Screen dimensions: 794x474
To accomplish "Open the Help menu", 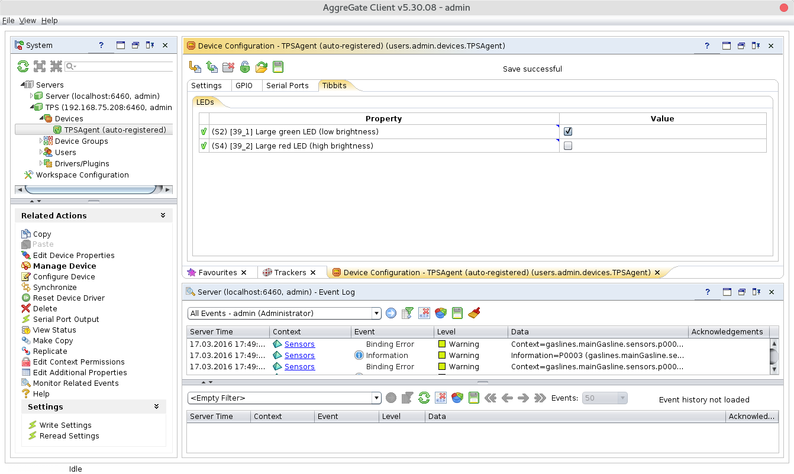I will coord(50,20).
